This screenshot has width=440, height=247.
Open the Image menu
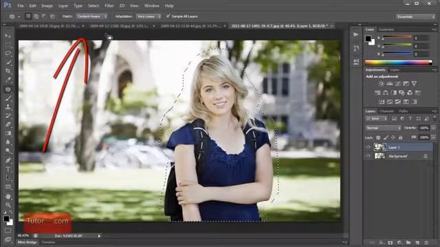click(x=47, y=5)
